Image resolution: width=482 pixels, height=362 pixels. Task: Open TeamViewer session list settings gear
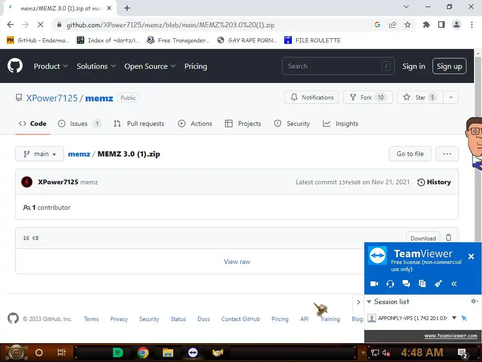[x=474, y=301]
